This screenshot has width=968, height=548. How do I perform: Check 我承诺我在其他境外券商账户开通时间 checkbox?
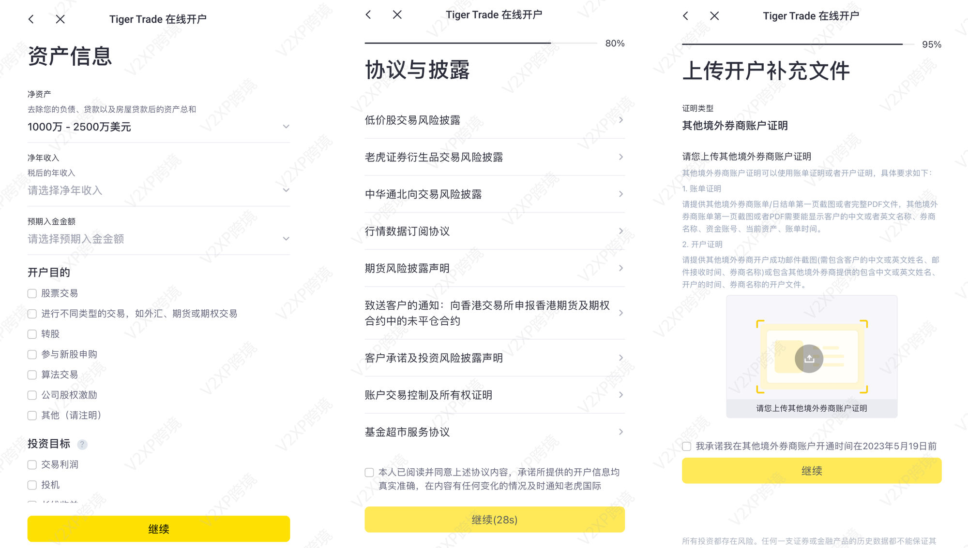click(686, 447)
